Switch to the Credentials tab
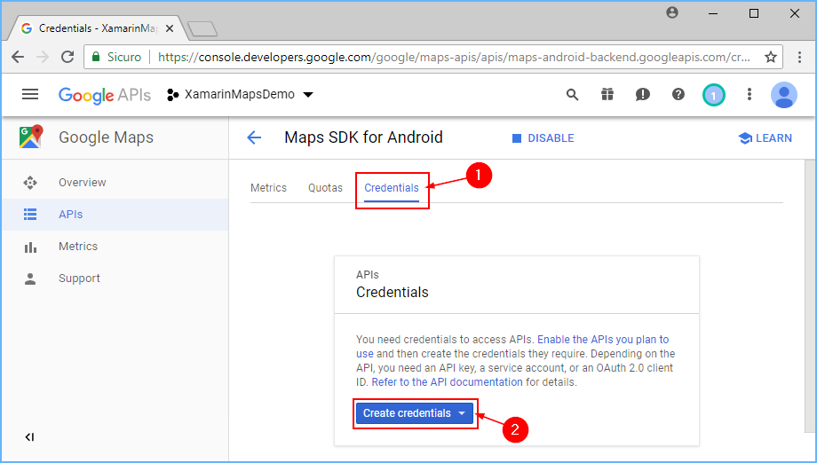The width and height of the screenshot is (817, 463). click(x=392, y=188)
